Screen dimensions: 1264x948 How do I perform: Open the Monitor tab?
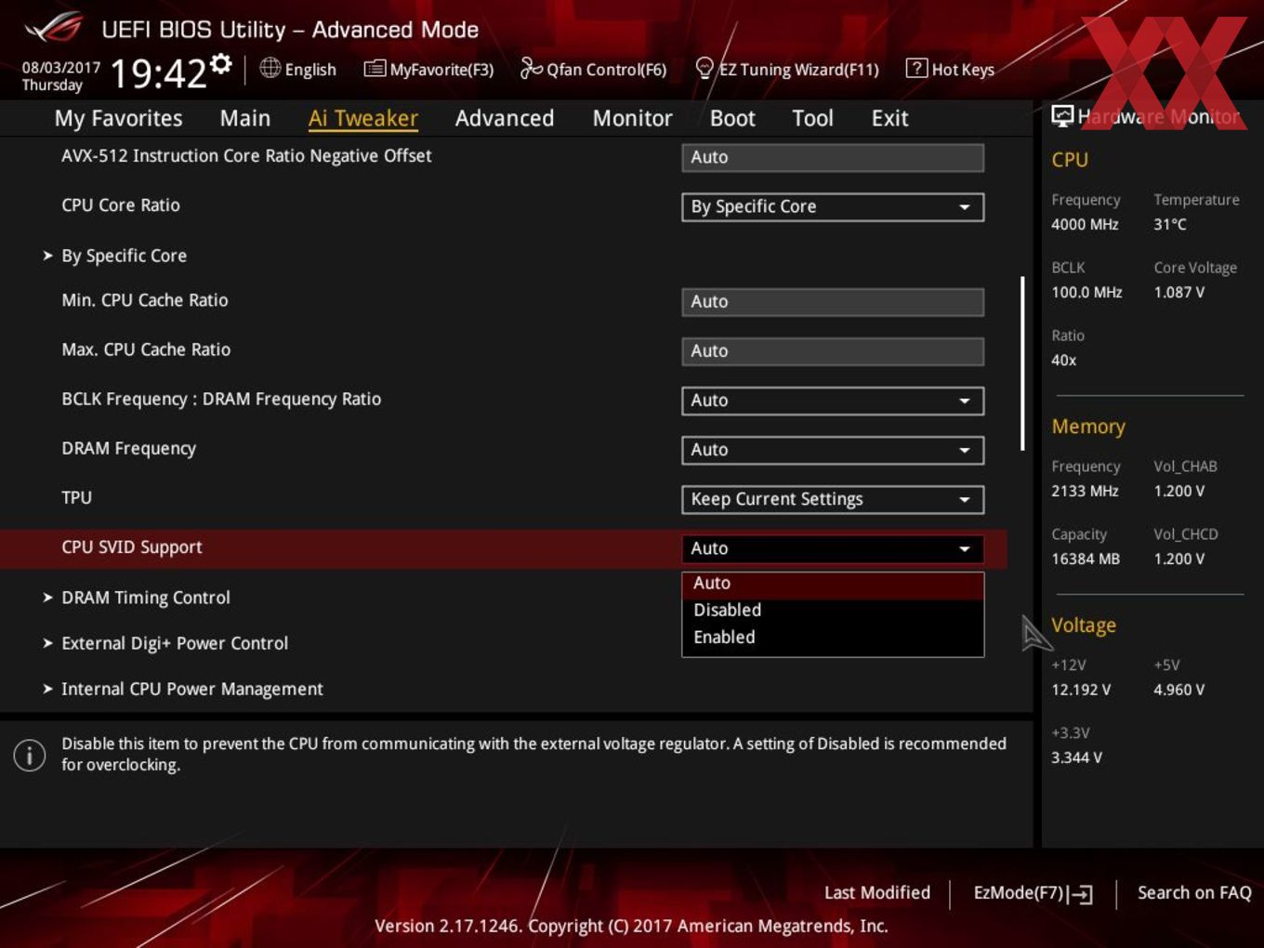(x=632, y=118)
